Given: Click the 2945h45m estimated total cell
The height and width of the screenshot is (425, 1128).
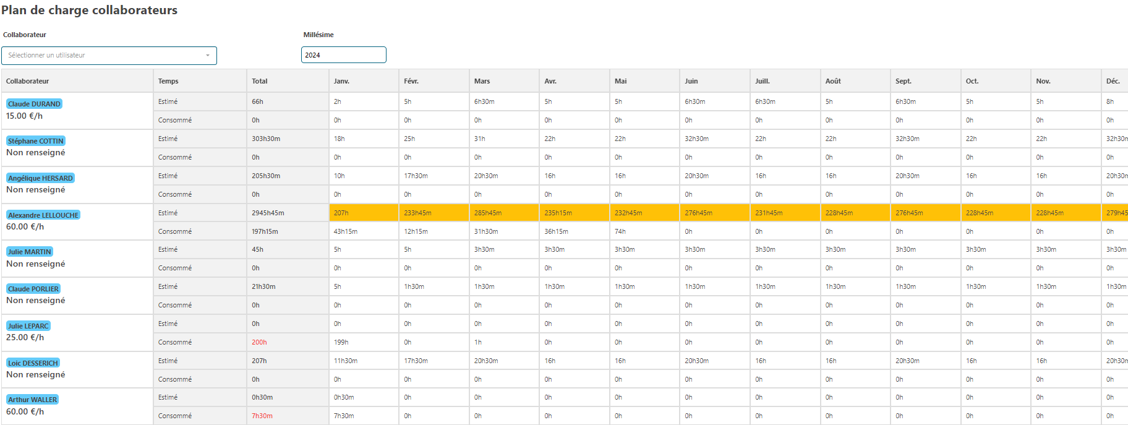Looking at the screenshot, I should 268,213.
